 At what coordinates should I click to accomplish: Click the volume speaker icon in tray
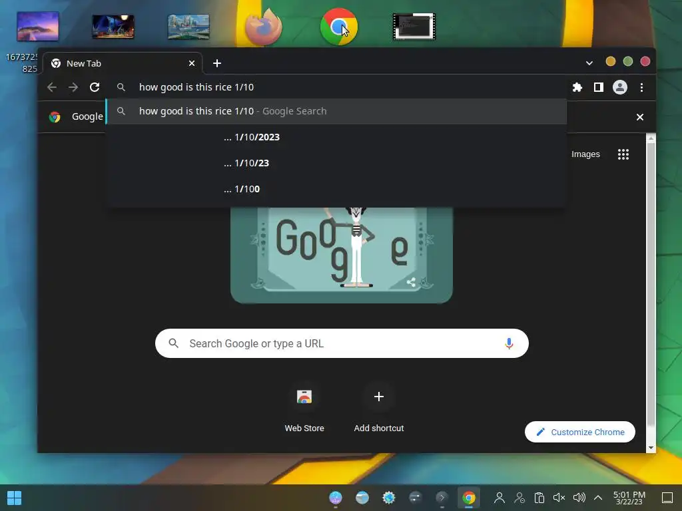(579, 498)
